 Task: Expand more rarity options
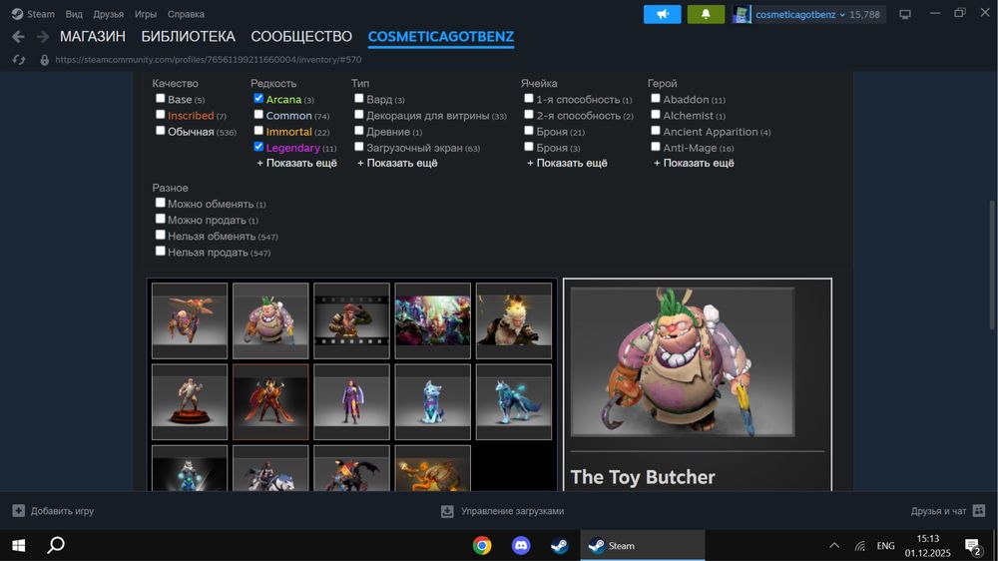point(296,163)
